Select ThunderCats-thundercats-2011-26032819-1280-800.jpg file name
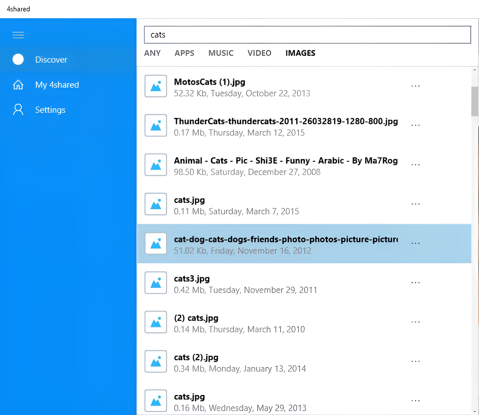This screenshot has height=415, width=479. point(286,121)
